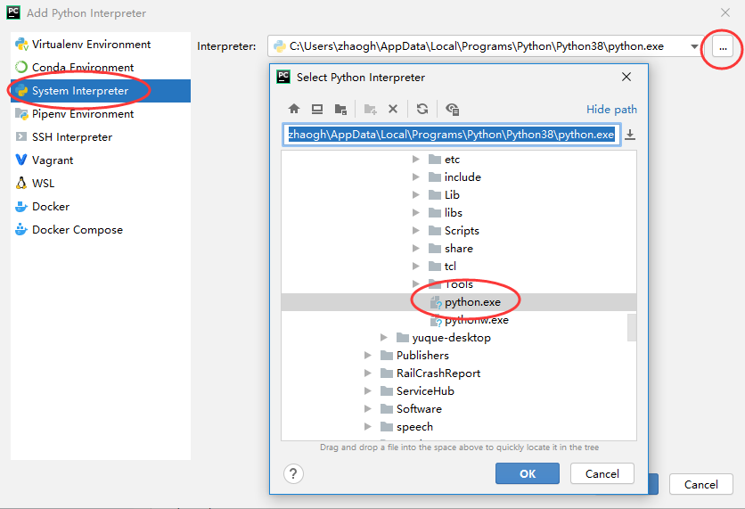745x509 pixels.
Task: Click the Desktop directory toolbar icon
Action: click(x=317, y=109)
